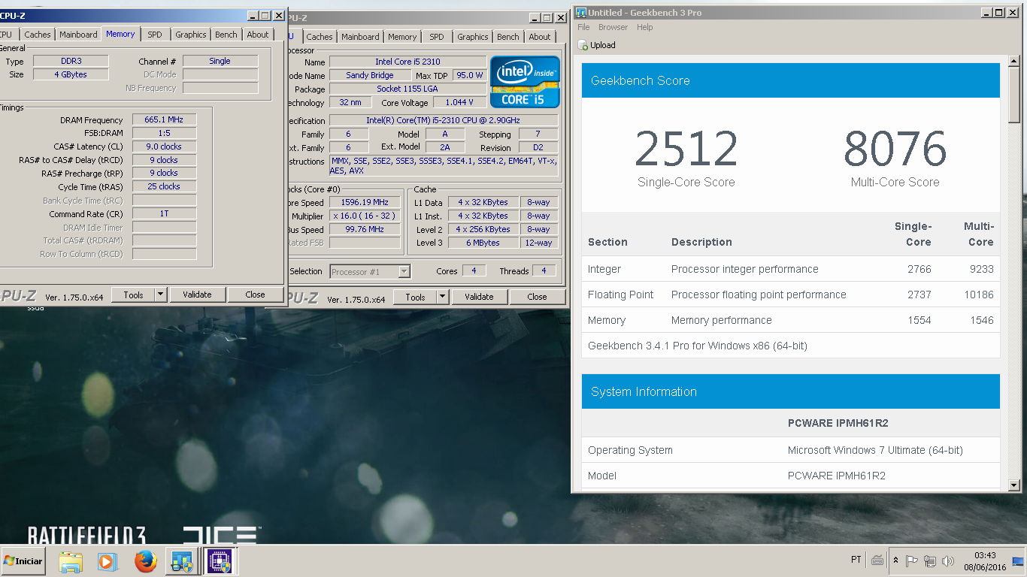Click the Intel Core i5 2310 name field
The height and width of the screenshot is (577, 1027).
point(407,62)
